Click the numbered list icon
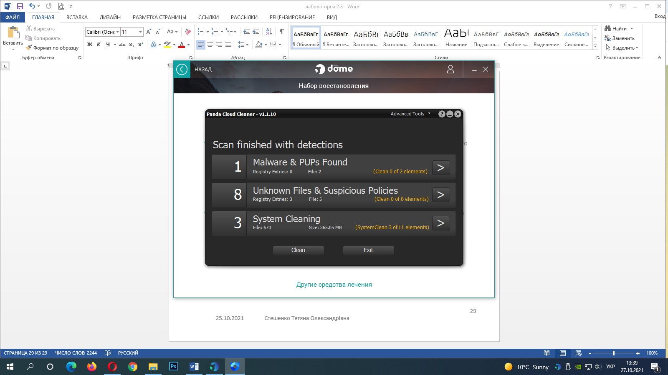668x375 pixels. click(215, 32)
